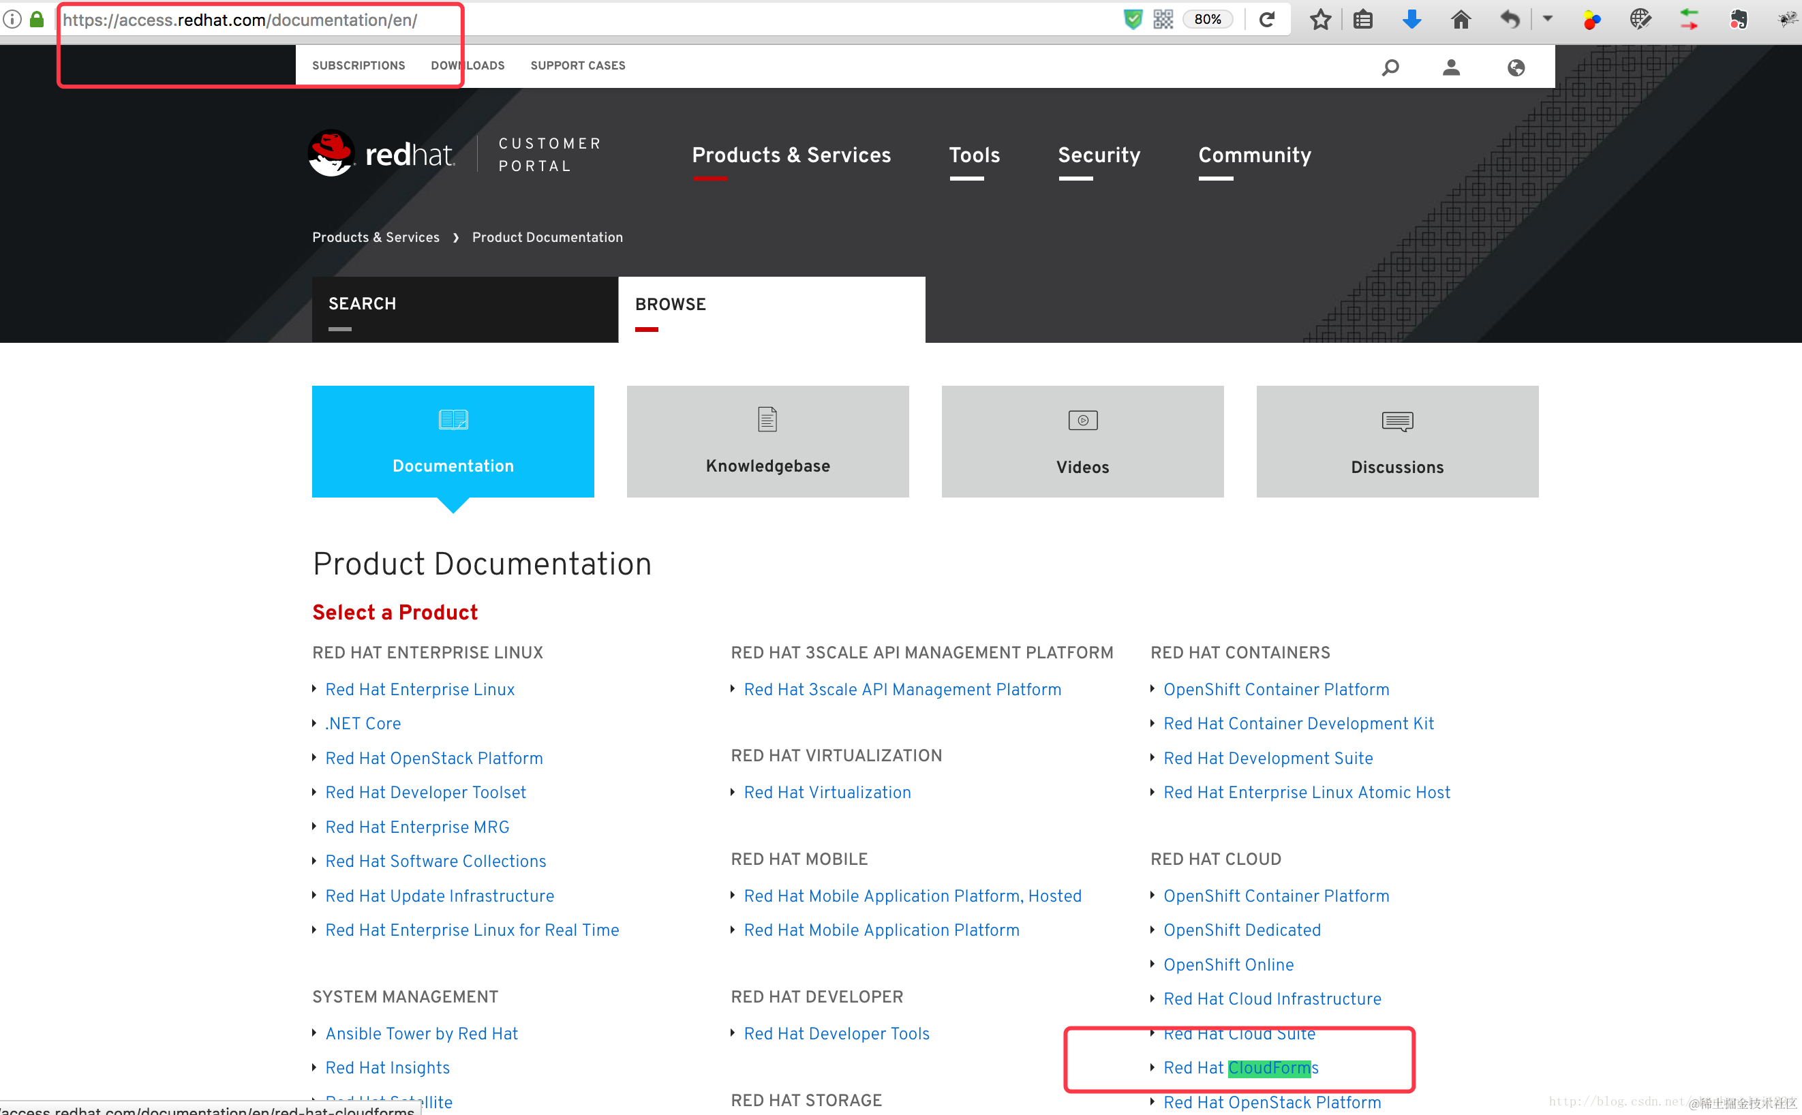Select the Knowledgebase tile
The width and height of the screenshot is (1802, 1115).
pos(767,442)
